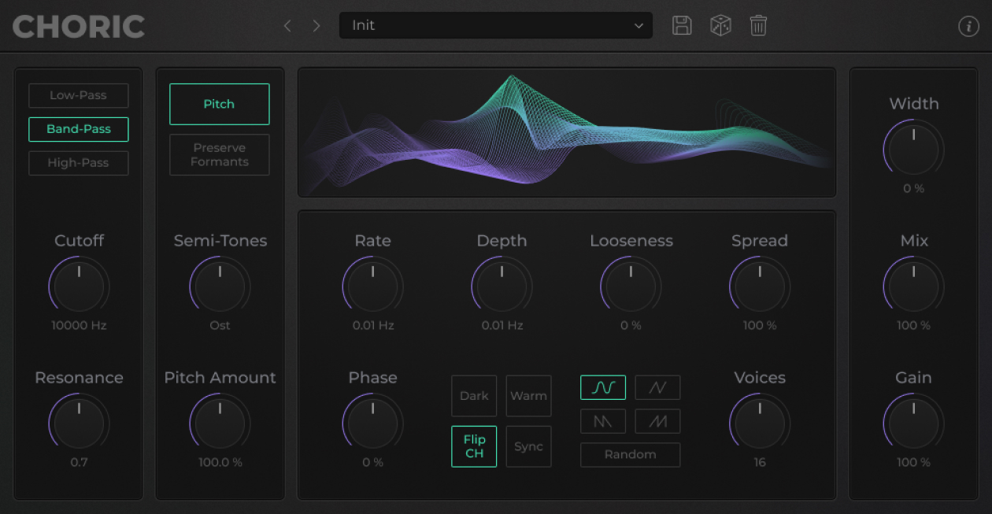Screen dimensions: 992x514
Task: Advance to the next preset with the right chevron
Action: coord(316,26)
